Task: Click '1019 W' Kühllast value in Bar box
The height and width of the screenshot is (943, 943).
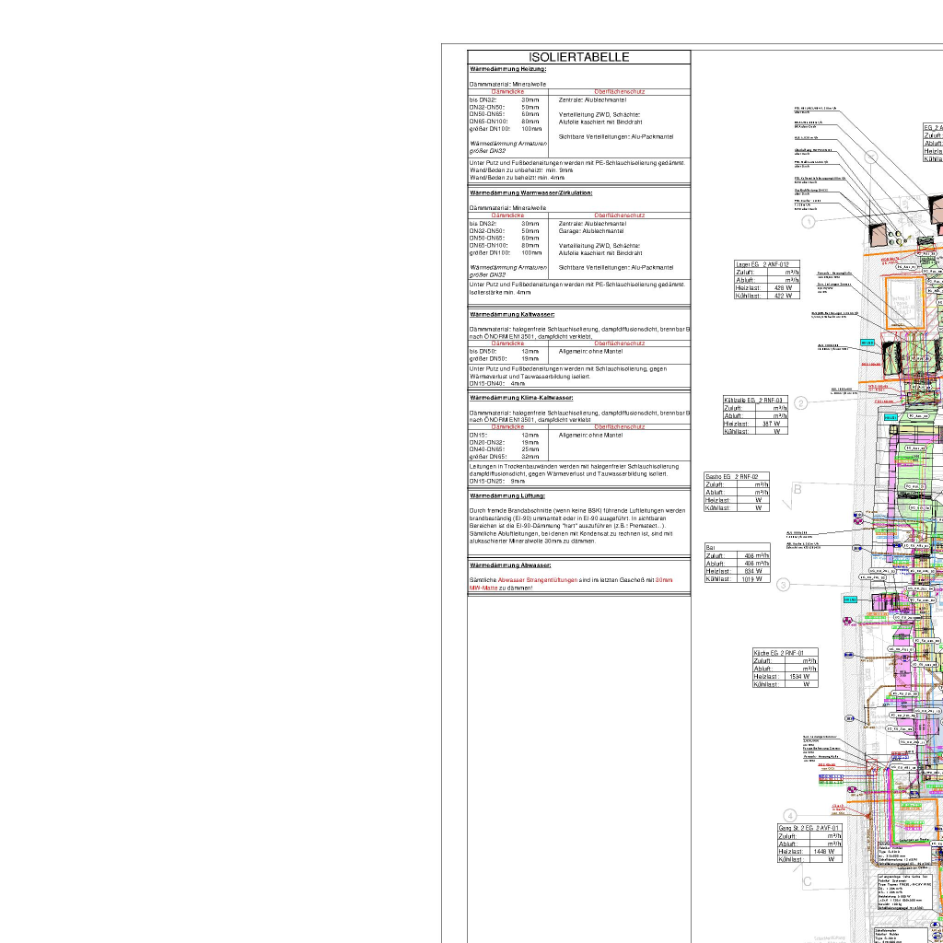Action: click(751, 579)
